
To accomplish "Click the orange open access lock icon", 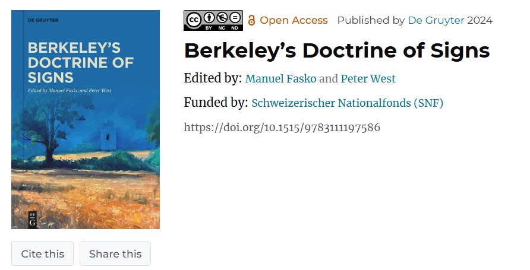I will click(x=251, y=21).
